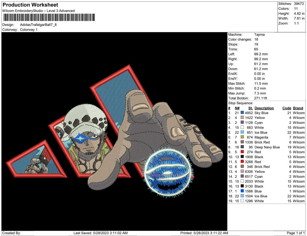Viewport: 307px width, 236px height.
Task: Select the Width value 7.81 in
Action: pyautogui.click(x=299, y=18)
